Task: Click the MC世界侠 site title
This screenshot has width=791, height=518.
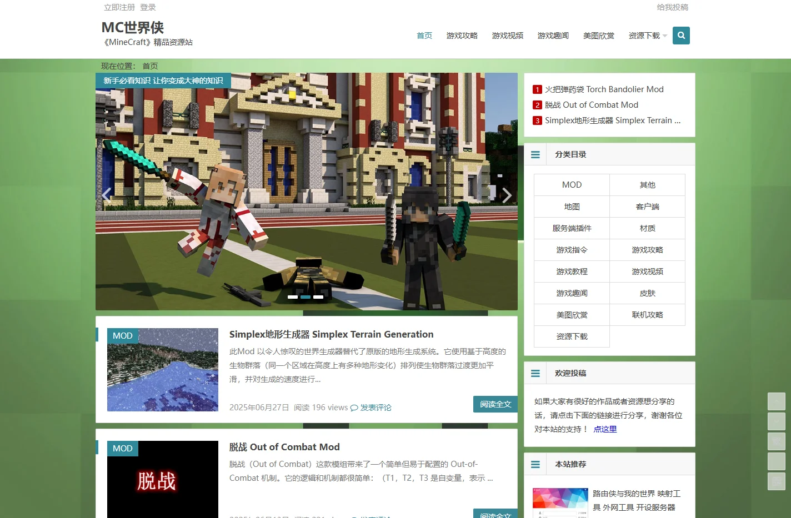Action: [133, 27]
